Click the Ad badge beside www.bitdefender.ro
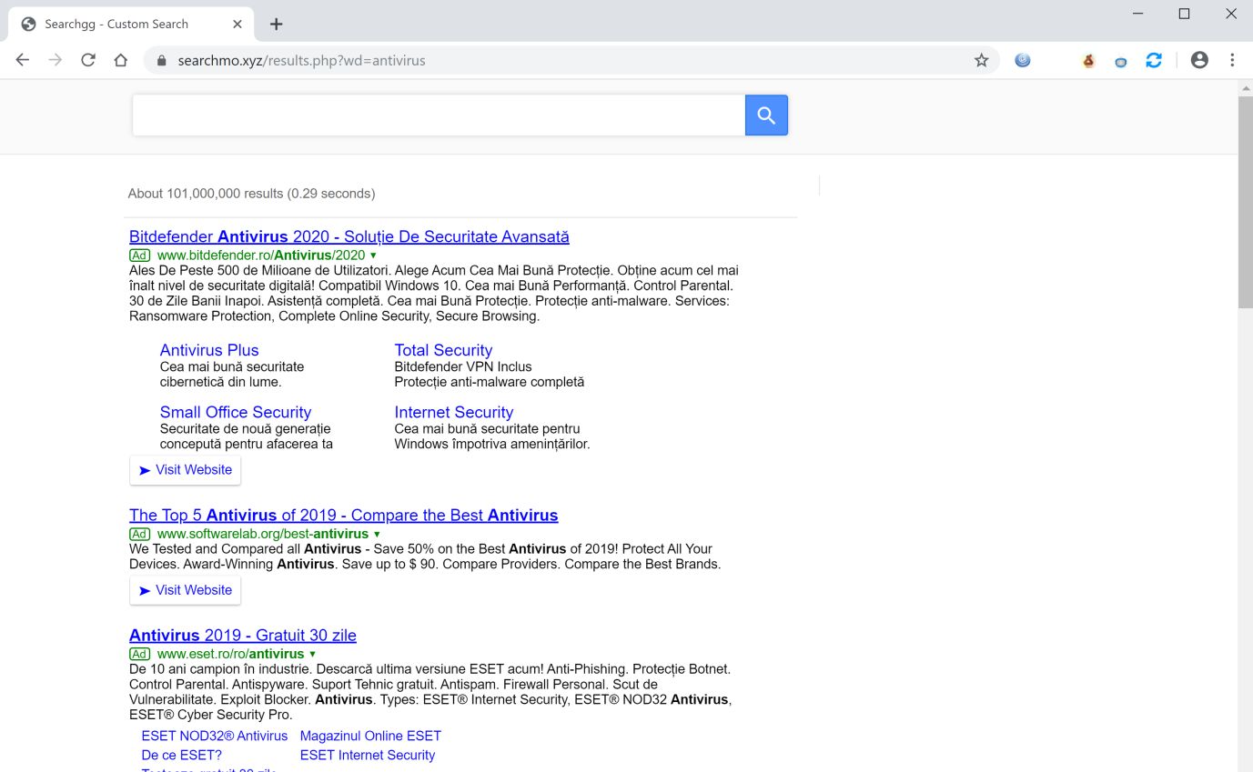Viewport: 1253px width, 772px height. click(x=139, y=256)
